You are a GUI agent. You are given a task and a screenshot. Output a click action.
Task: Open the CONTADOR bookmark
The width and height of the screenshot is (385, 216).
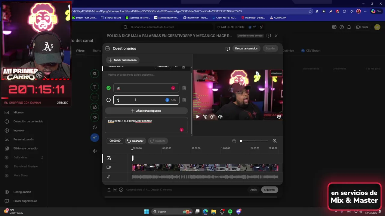(x=278, y=18)
